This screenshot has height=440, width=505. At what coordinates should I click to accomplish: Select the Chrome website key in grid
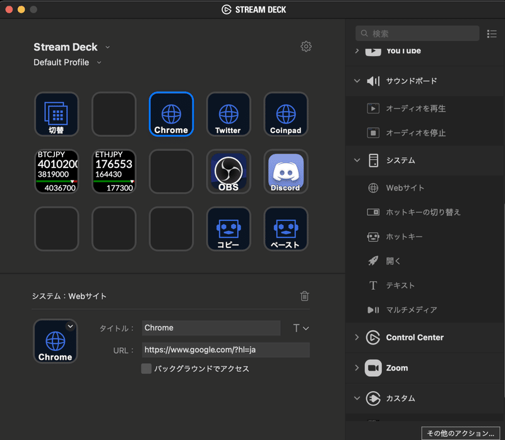point(171,114)
